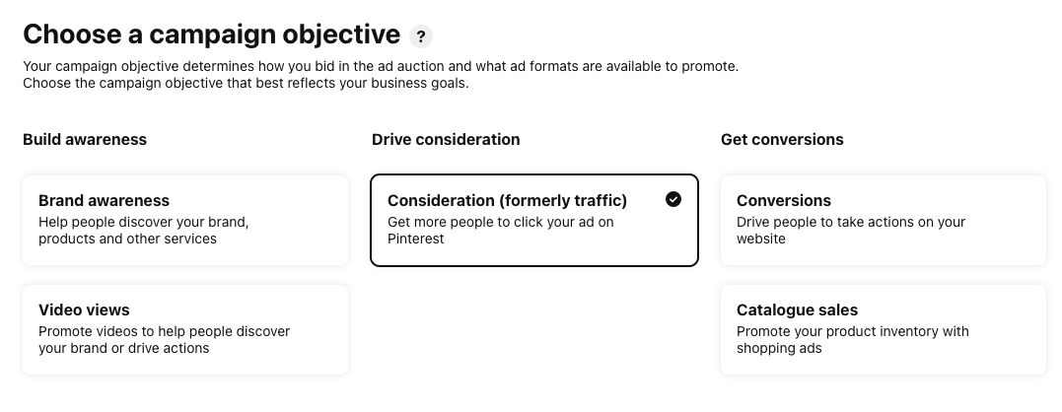Open the campaign objective help question mark
The image size is (1062, 412).
point(421,35)
